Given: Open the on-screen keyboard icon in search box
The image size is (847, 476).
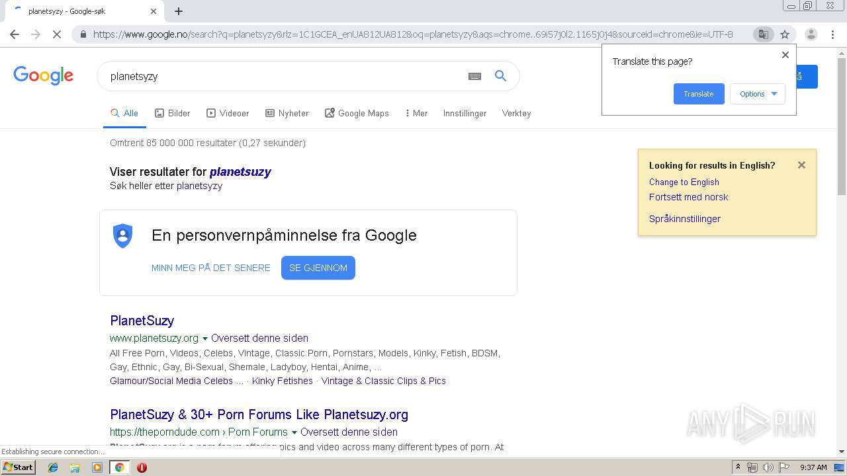Looking at the screenshot, I should coord(474,76).
